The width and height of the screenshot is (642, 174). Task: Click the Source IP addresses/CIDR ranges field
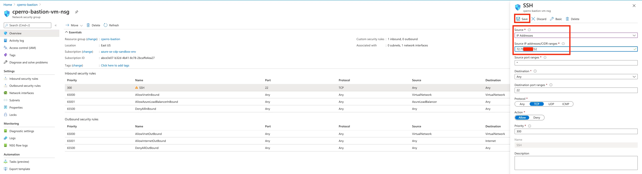(x=576, y=49)
